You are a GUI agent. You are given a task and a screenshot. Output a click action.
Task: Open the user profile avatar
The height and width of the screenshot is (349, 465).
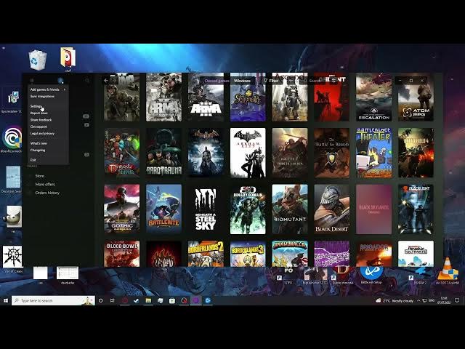click(x=60, y=81)
